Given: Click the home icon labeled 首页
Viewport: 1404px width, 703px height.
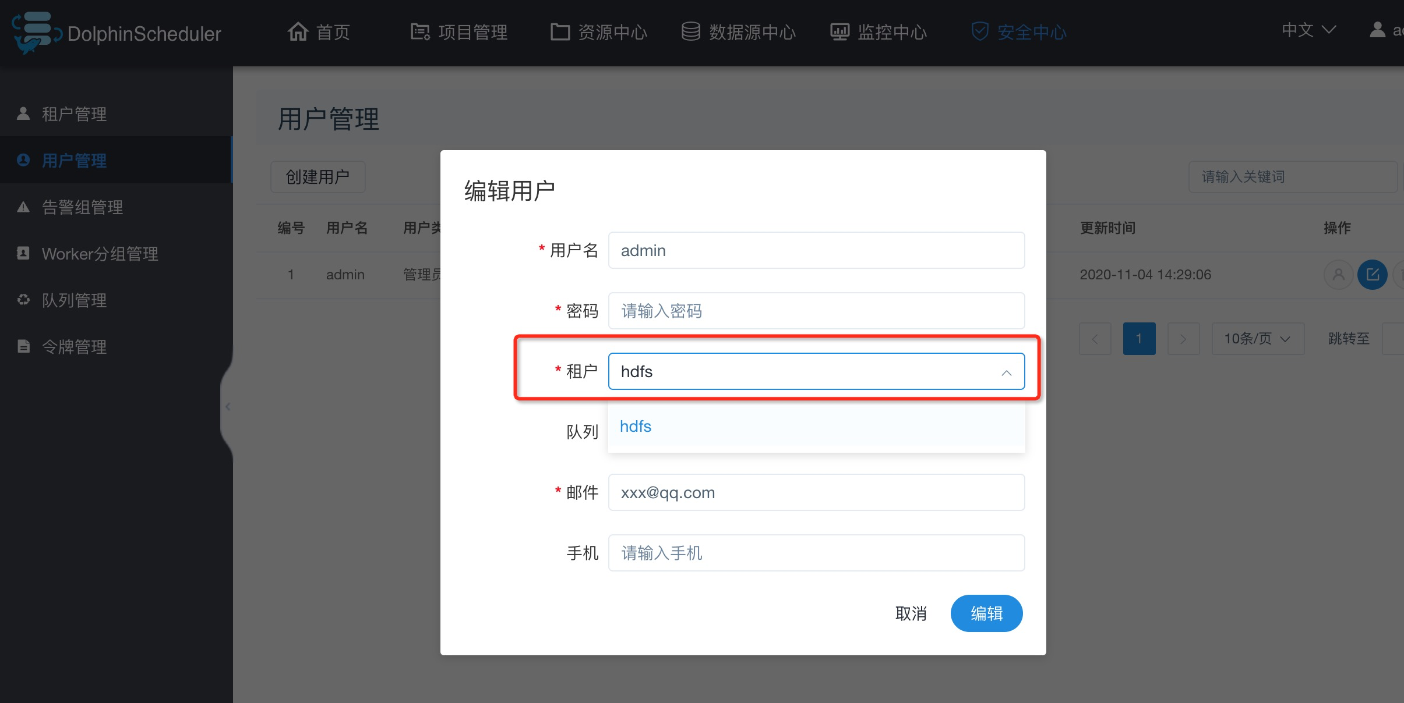Looking at the screenshot, I should (298, 31).
